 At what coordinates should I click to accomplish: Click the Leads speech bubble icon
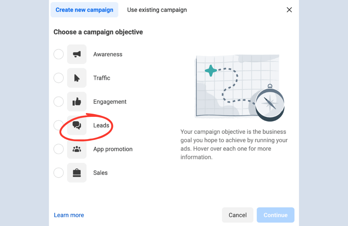[x=77, y=125]
